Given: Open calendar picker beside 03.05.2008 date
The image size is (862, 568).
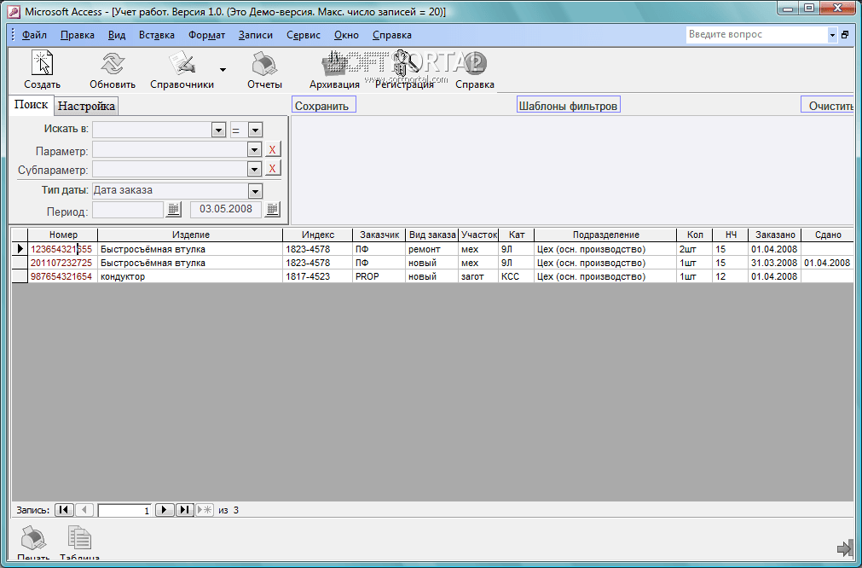Looking at the screenshot, I should pos(272,209).
